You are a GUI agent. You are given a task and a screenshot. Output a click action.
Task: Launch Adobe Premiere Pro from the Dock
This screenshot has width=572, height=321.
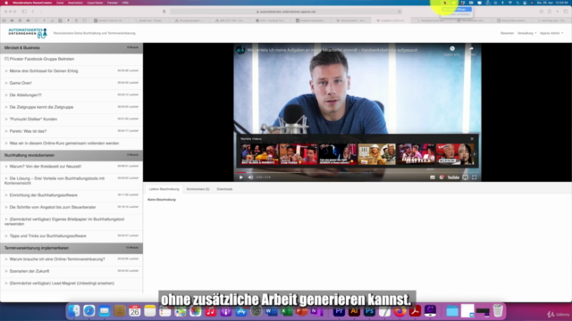(x=339, y=311)
